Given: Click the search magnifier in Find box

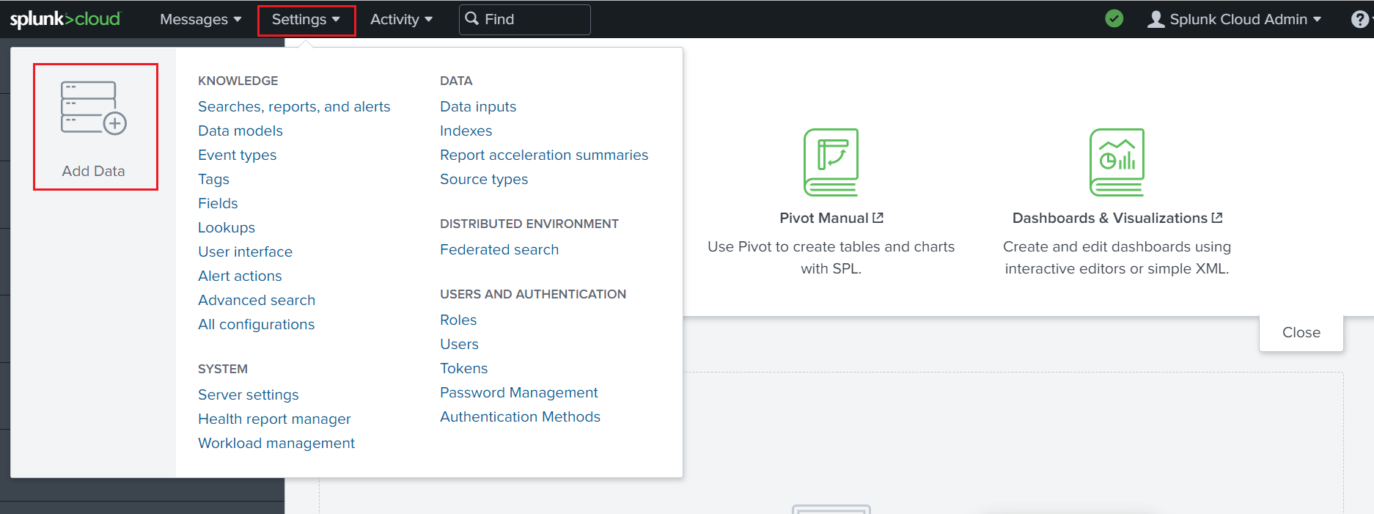Looking at the screenshot, I should coord(472,18).
